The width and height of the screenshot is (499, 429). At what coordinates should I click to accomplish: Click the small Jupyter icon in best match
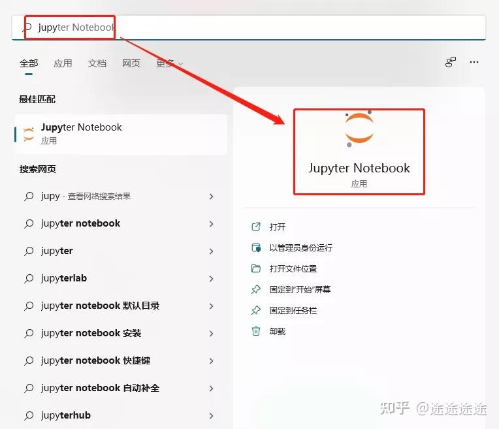[x=29, y=134]
